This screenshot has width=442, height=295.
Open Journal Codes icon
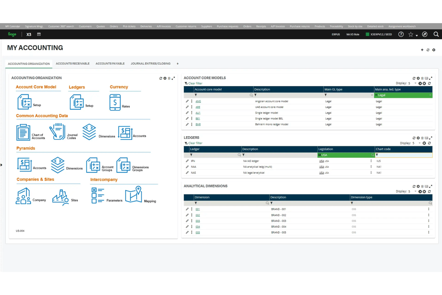coord(57,132)
